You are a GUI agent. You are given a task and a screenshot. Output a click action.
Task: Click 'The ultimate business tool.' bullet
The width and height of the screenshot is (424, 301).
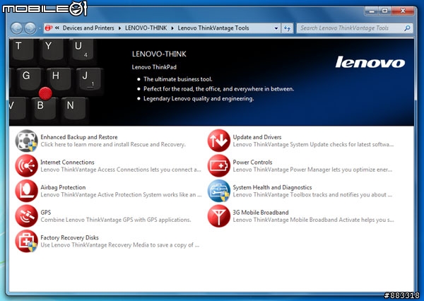[178, 79]
